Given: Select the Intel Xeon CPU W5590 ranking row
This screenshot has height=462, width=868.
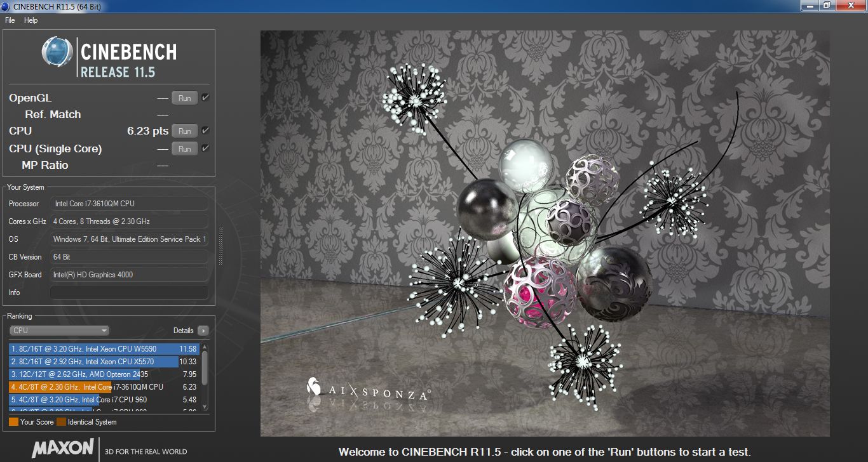Looking at the screenshot, I should (x=104, y=349).
